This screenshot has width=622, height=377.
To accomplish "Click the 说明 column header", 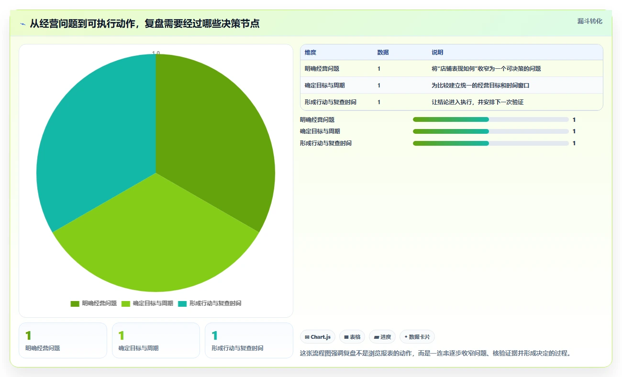I will (x=437, y=53).
